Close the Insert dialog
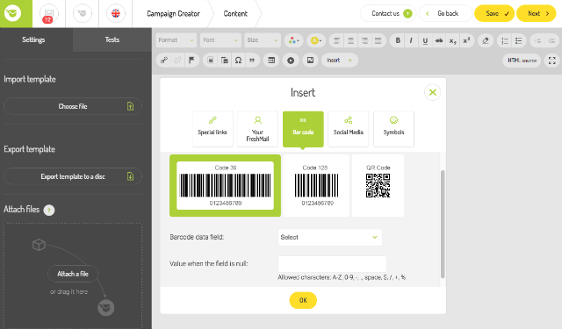The width and height of the screenshot is (562, 329). pyautogui.click(x=432, y=92)
